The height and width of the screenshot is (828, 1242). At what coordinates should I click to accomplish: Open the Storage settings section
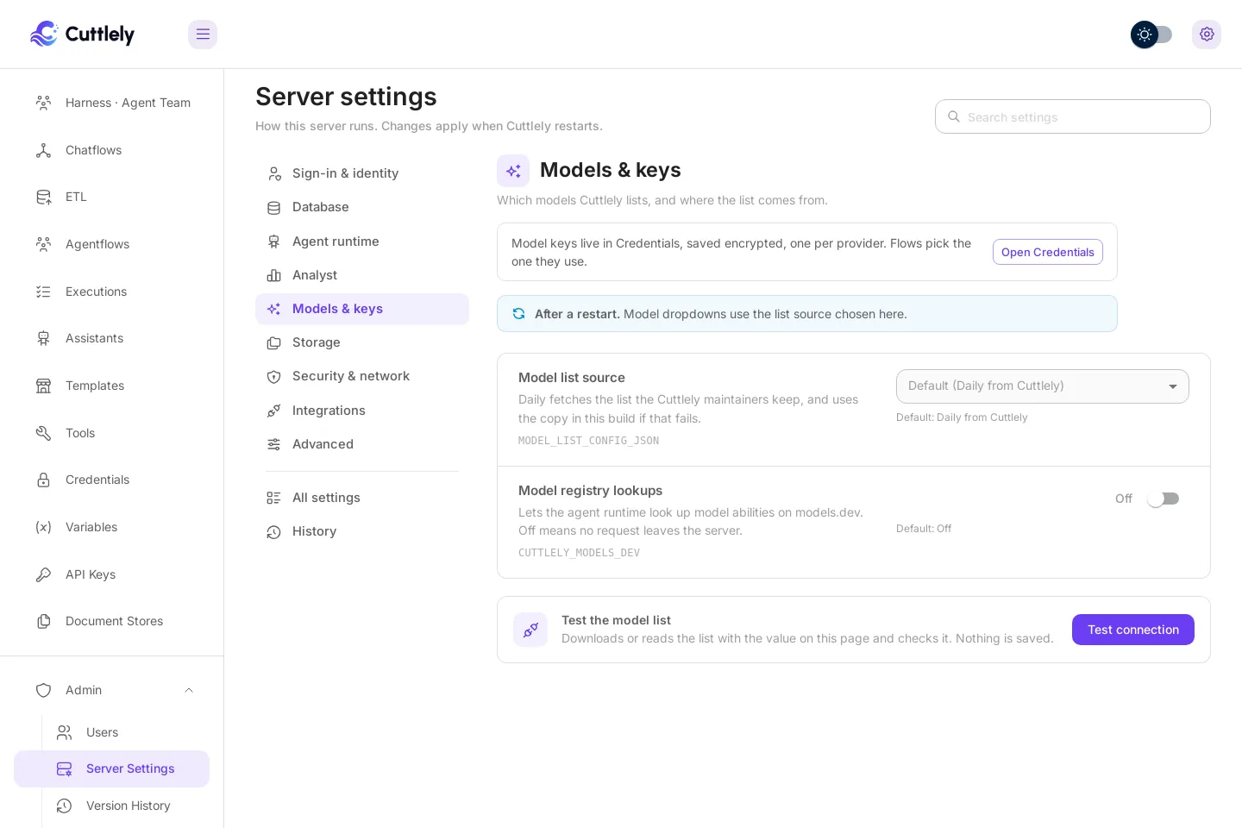pyautogui.click(x=362, y=342)
